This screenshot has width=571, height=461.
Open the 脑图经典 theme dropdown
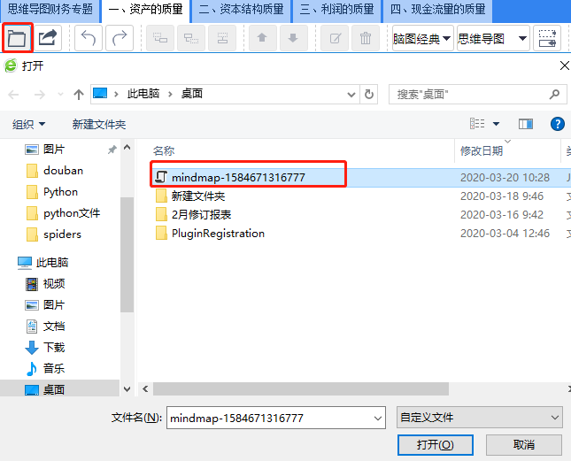422,38
